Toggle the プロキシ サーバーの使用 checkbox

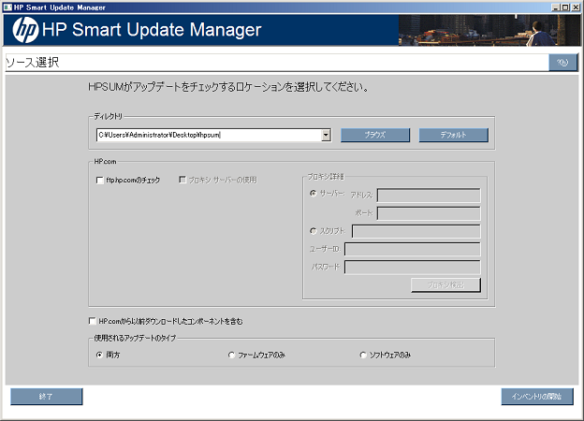point(182,180)
